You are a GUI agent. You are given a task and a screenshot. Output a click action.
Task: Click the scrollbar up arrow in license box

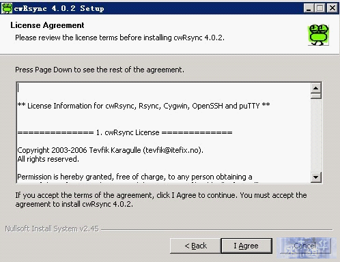(x=316, y=88)
